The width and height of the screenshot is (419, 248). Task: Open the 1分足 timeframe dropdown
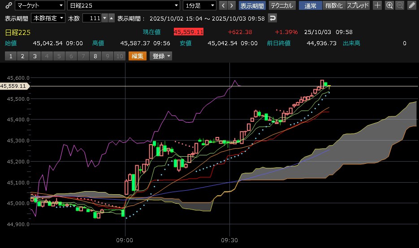pos(199,5)
